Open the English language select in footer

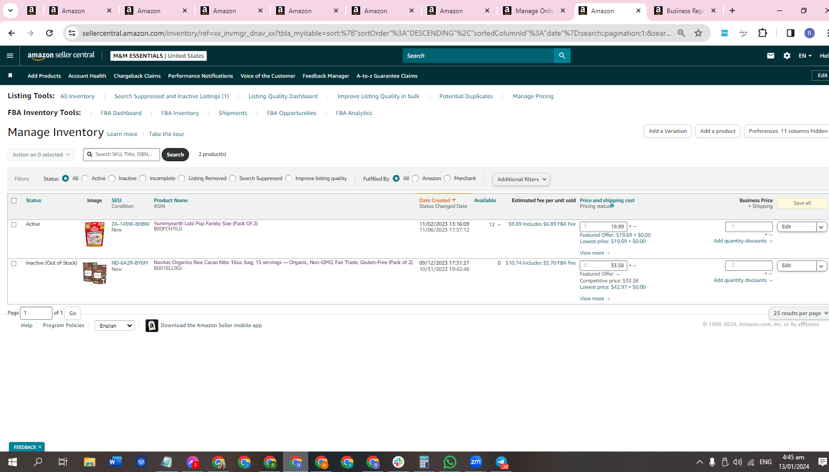click(x=114, y=326)
